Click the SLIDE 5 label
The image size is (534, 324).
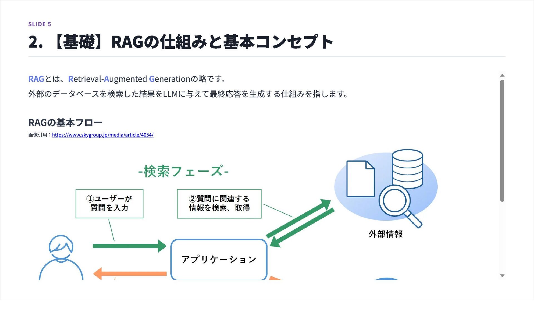tap(40, 24)
